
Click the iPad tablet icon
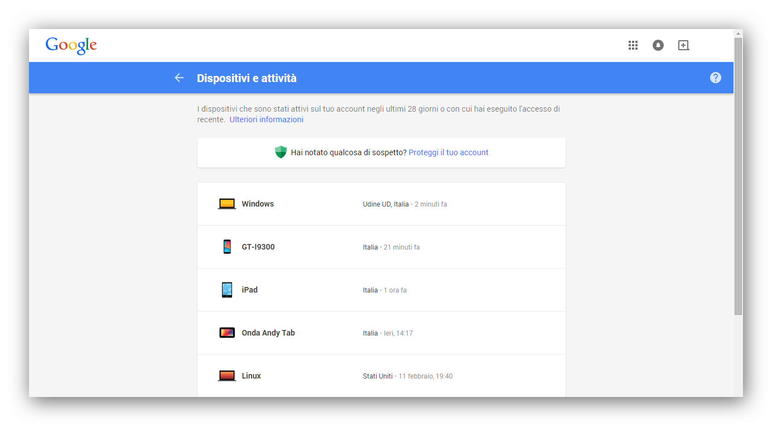pyautogui.click(x=227, y=290)
